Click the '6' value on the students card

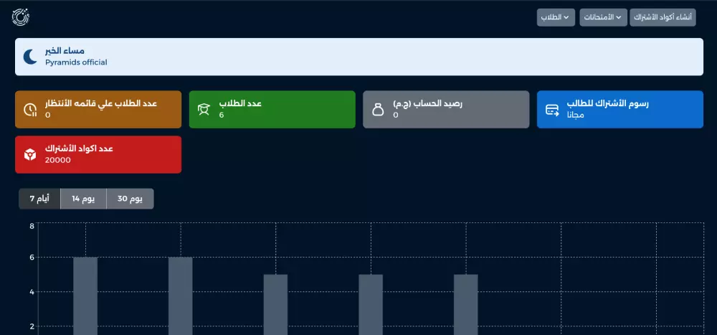point(222,115)
